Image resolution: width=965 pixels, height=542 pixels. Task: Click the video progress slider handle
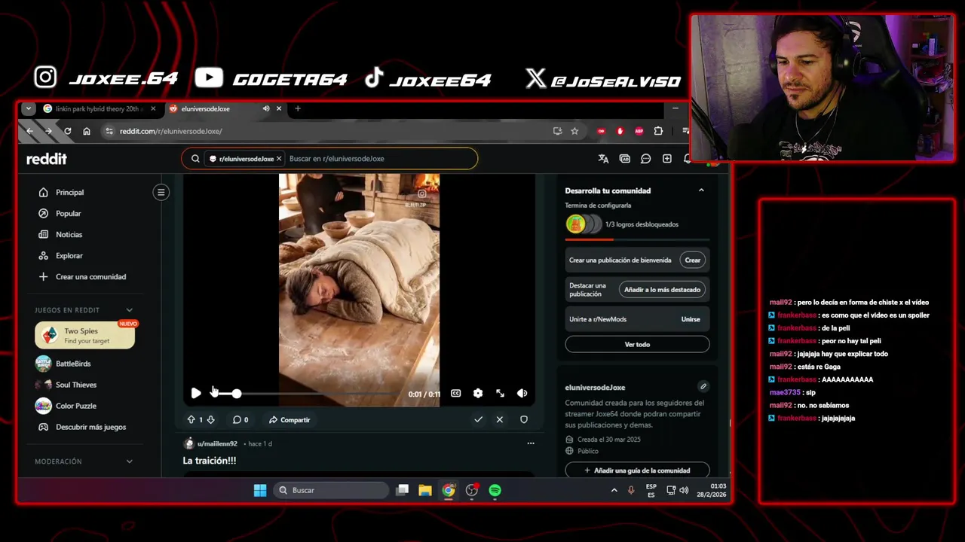237,393
